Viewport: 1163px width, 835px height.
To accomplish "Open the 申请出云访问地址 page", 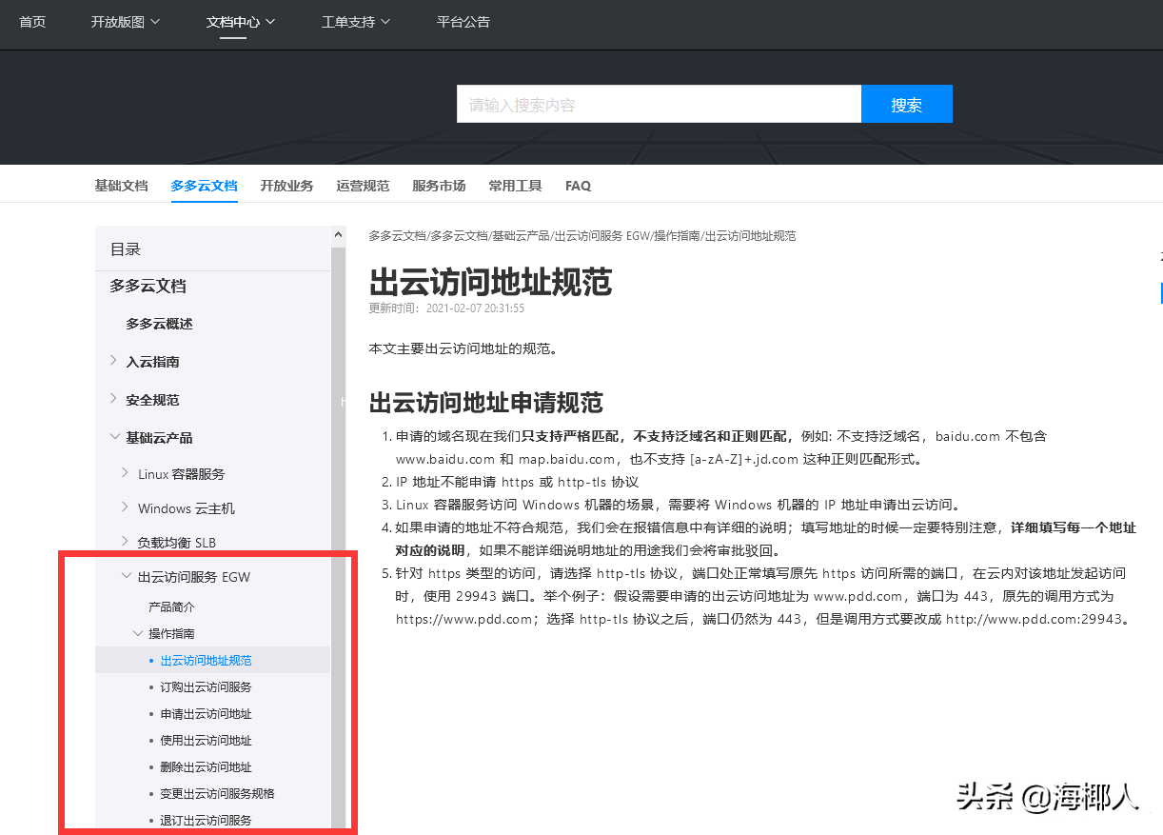I will pos(206,713).
